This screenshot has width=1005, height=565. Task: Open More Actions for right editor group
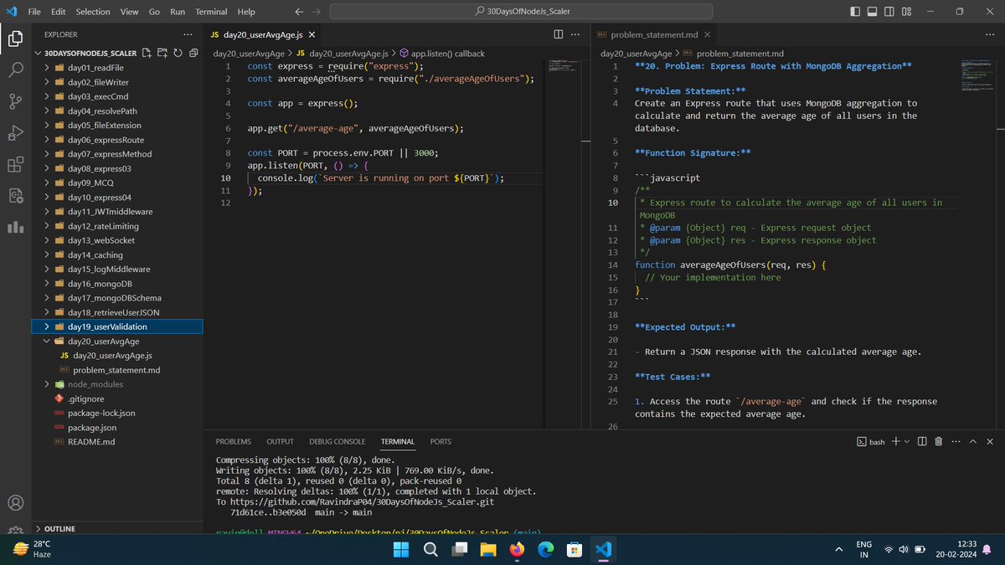(989, 34)
